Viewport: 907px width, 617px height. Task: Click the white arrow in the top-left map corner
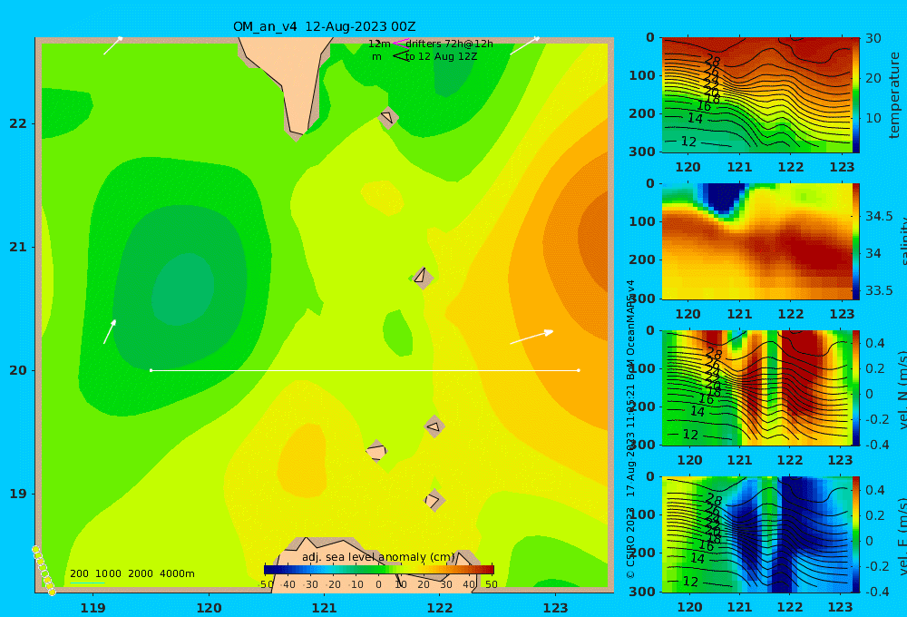click(x=113, y=45)
